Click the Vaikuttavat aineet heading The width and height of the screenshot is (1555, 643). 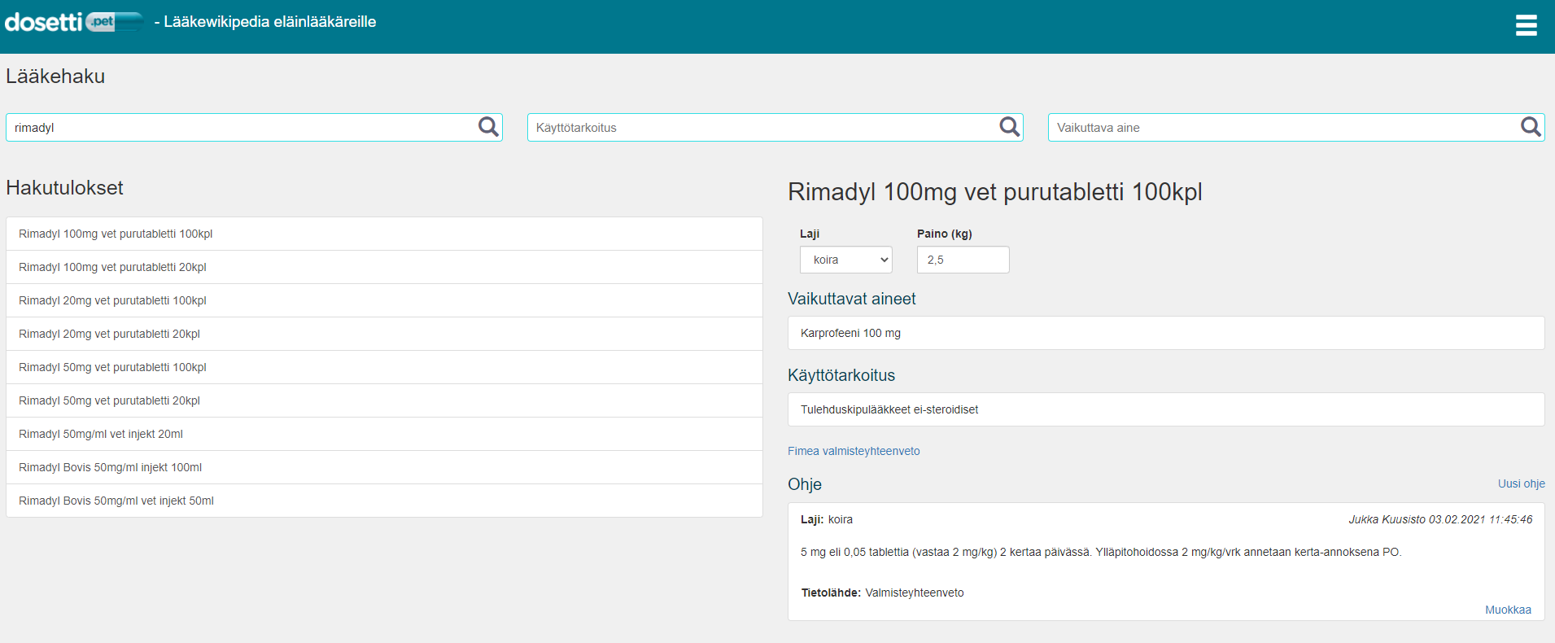pos(851,299)
